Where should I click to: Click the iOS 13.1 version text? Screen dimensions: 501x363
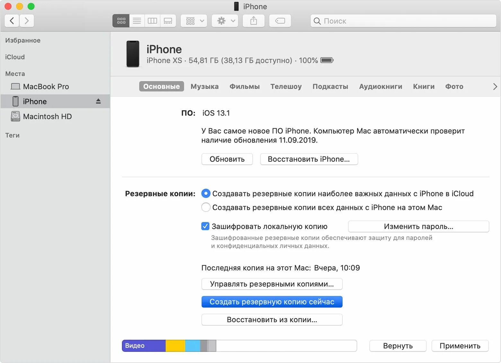click(216, 113)
